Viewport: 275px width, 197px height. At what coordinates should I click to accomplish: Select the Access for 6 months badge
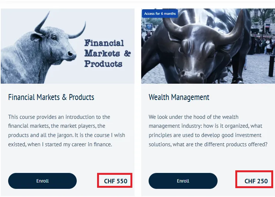pos(160,13)
